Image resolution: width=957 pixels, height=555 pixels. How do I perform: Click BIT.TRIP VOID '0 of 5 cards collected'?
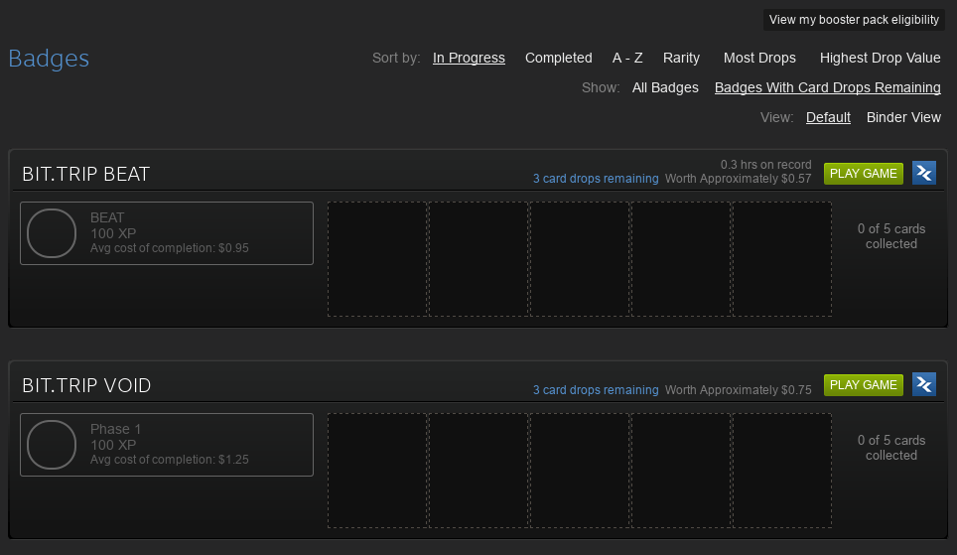pos(891,448)
